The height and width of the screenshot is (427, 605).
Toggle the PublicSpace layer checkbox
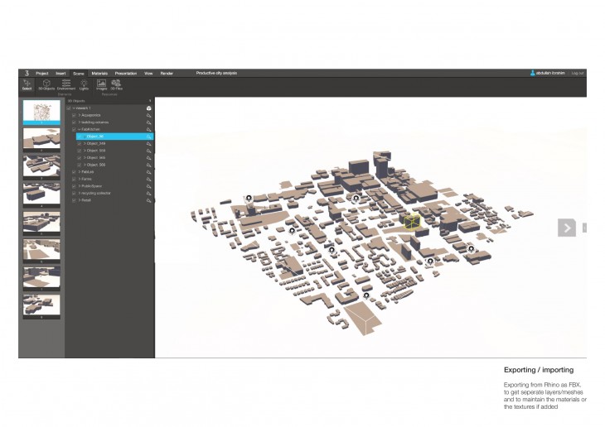point(74,186)
